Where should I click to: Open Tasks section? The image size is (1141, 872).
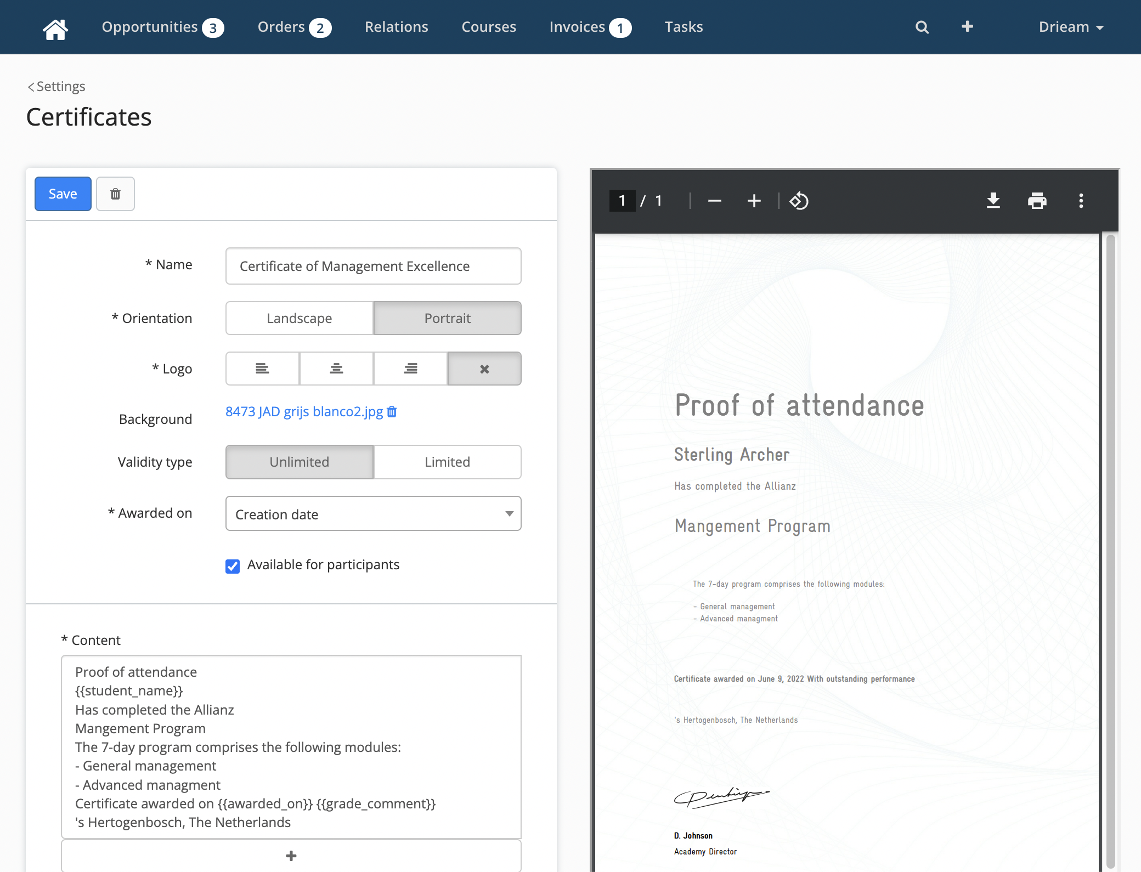[x=684, y=27]
